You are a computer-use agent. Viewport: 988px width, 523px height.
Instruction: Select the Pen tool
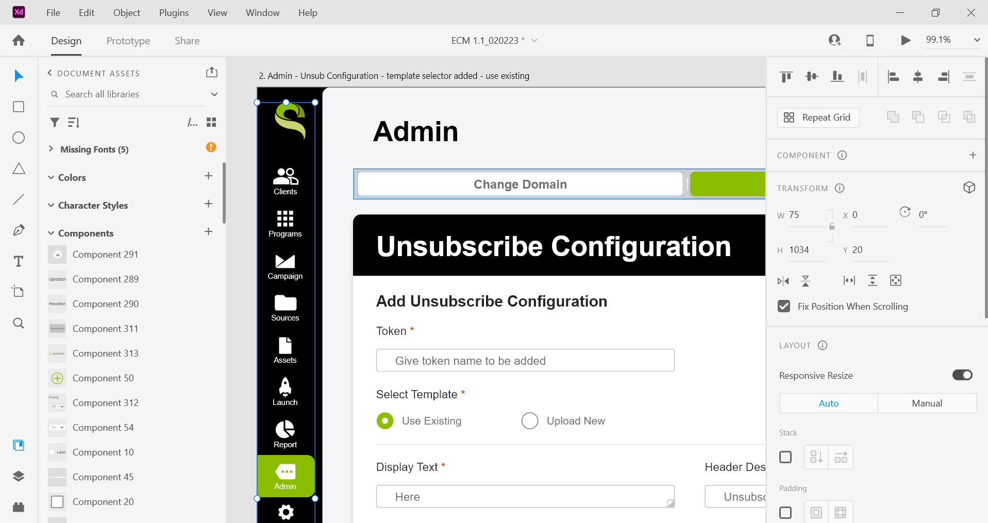coord(19,230)
